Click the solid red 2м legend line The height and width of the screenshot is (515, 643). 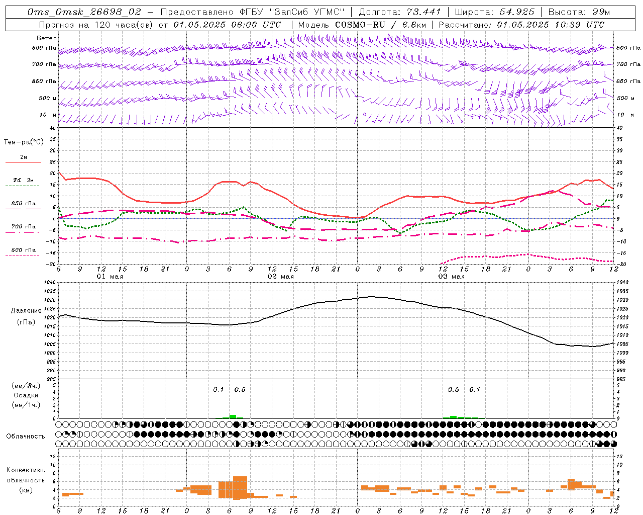[23, 163]
